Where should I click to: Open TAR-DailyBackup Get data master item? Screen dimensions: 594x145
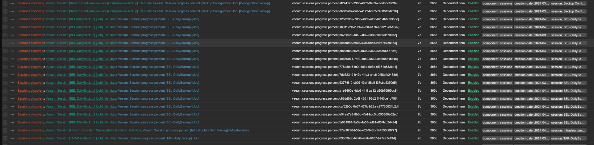[x=81, y=139]
